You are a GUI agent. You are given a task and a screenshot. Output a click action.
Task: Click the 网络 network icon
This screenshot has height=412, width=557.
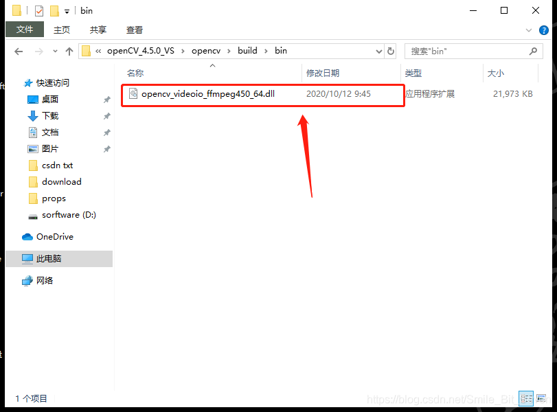pos(27,281)
